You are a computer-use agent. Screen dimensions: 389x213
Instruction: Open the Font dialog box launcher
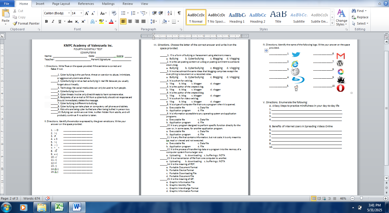pyautogui.click(x=116, y=29)
